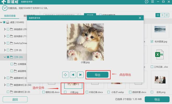172x104 pixels.
Task: Check the SwitchyOmega folder checkbox
Action: click(x=8, y=43)
